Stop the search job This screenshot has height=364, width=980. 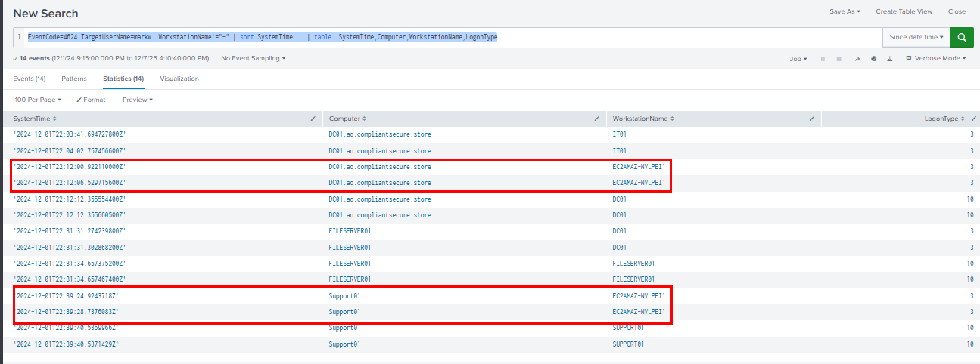(838, 59)
